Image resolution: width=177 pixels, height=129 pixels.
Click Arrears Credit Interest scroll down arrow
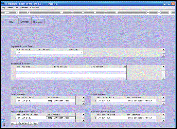164,120
